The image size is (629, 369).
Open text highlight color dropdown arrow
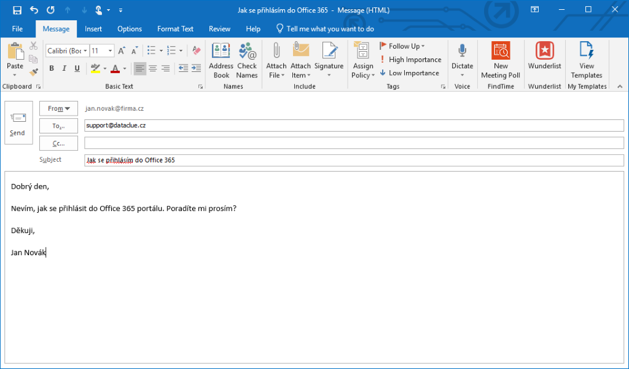(x=105, y=69)
